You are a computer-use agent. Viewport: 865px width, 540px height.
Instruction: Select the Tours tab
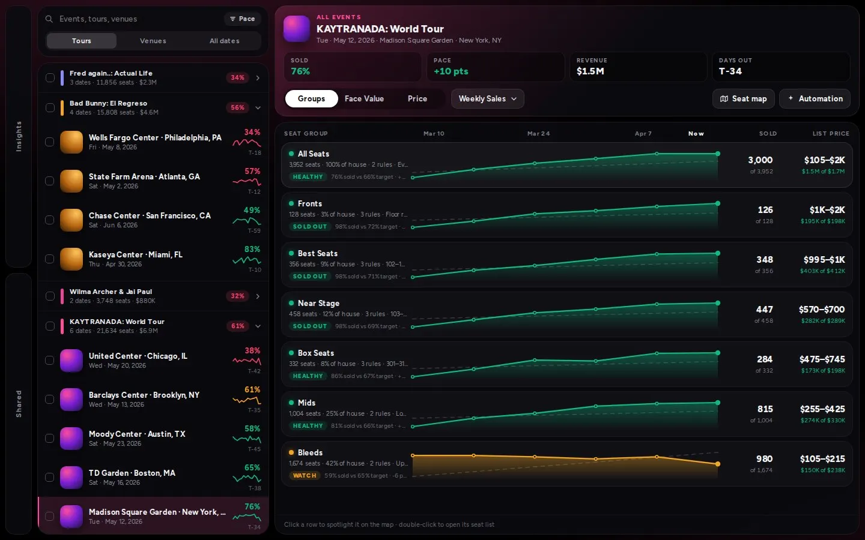(82, 41)
